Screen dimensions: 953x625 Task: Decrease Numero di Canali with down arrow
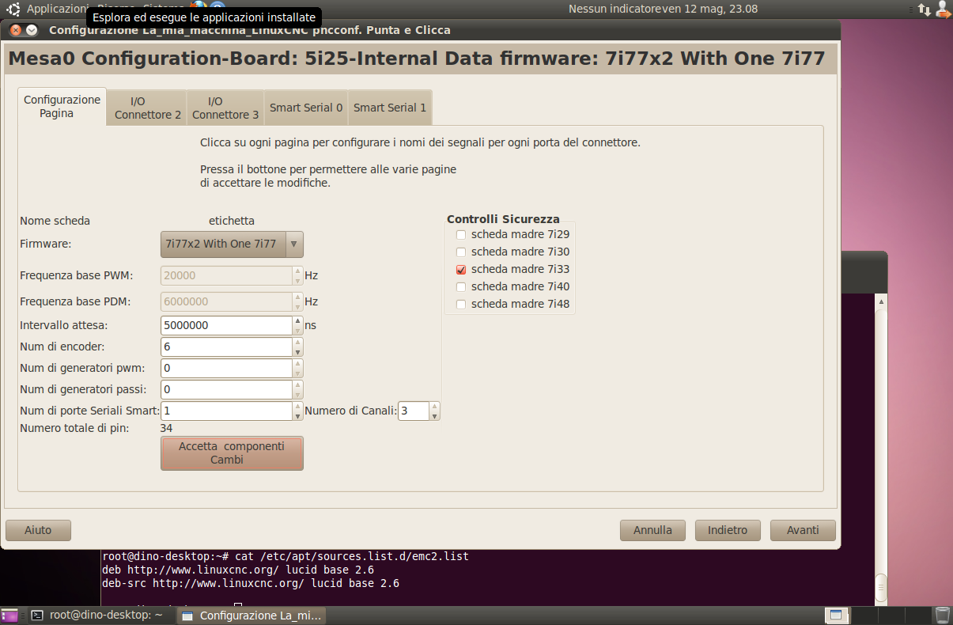pyautogui.click(x=434, y=415)
